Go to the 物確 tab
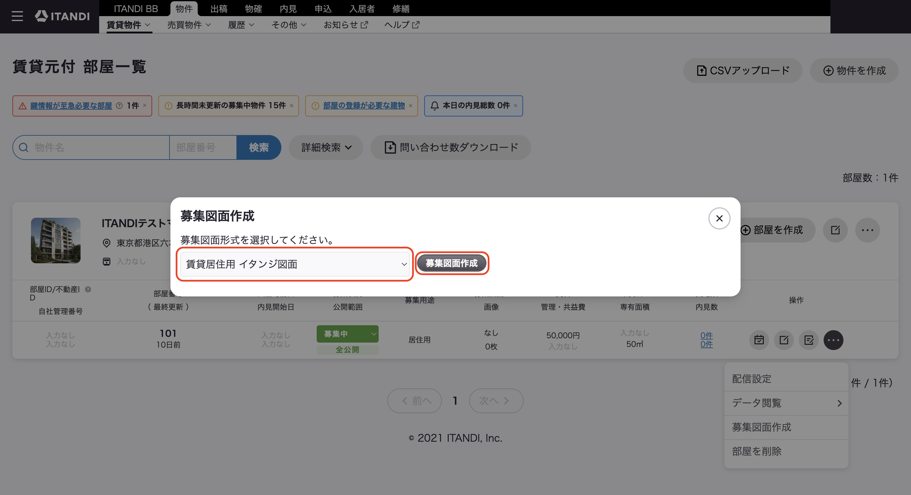 coord(253,8)
